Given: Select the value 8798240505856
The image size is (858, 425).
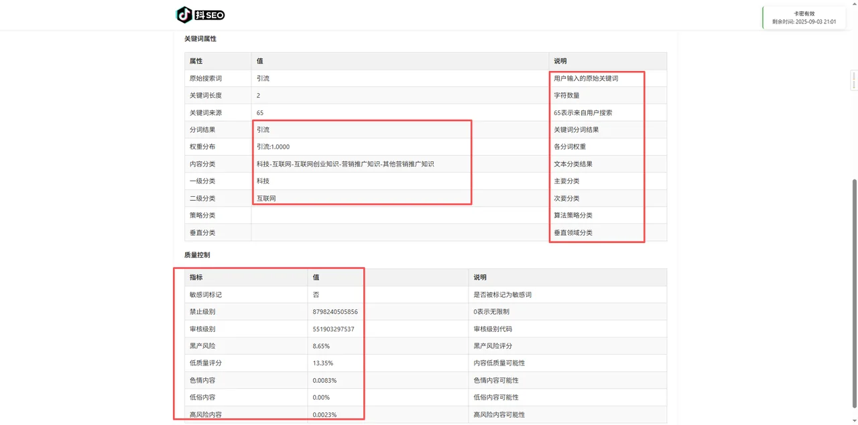Looking at the screenshot, I should pos(335,312).
